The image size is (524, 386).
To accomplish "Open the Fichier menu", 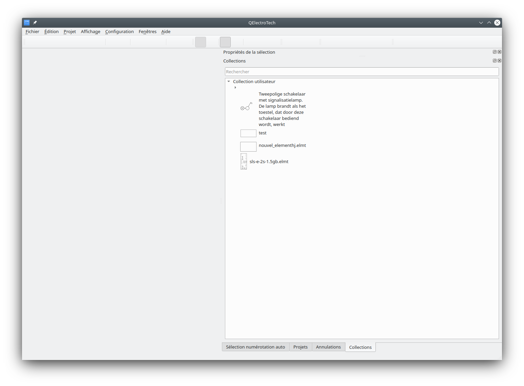I will tap(32, 31).
